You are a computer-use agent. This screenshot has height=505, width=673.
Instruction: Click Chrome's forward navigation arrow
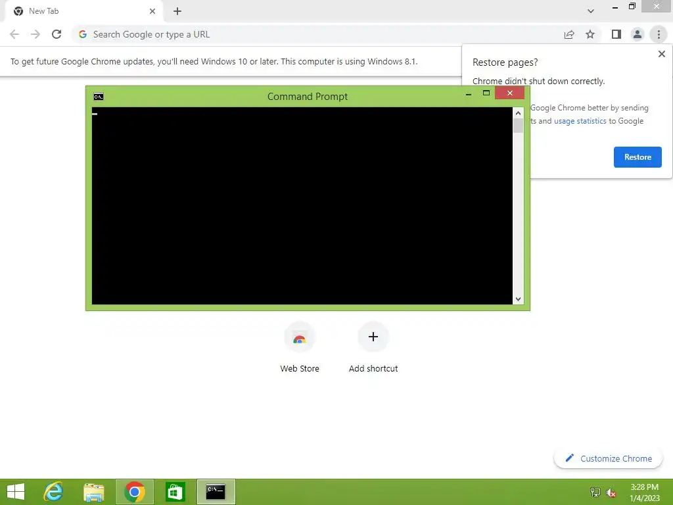[x=35, y=34]
